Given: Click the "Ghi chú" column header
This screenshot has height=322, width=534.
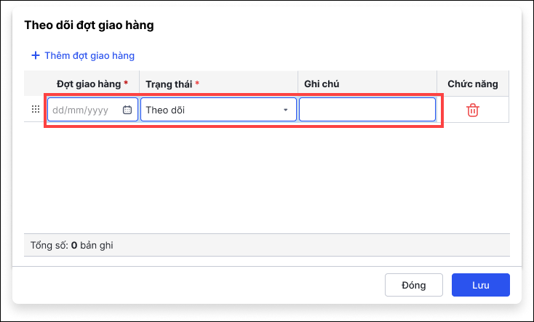Looking at the screenshot, I should [x=322, y=84].
